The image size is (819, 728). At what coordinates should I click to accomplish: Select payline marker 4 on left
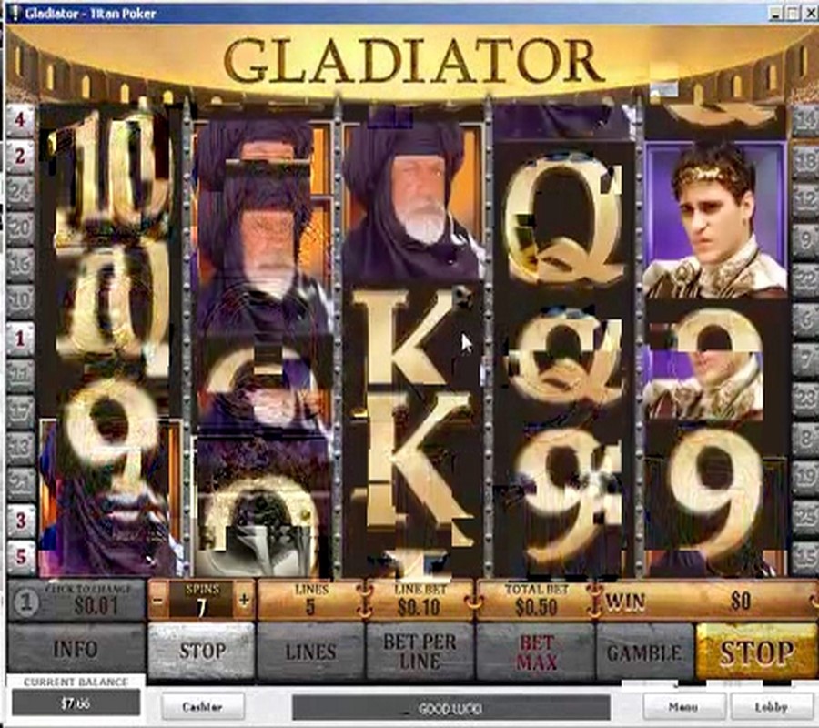pos(20,120)
